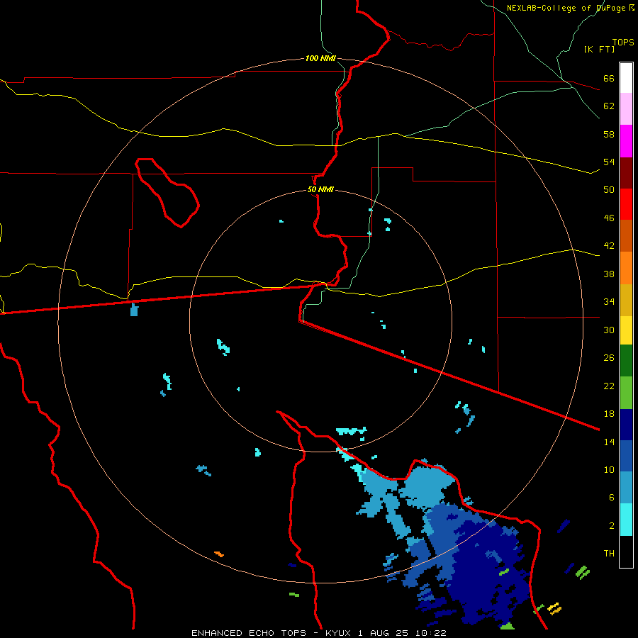Pick the bright orange legend swatch

pos(626,268)
